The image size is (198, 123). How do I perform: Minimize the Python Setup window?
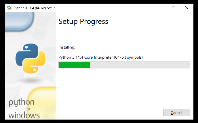pyautogui.click(x=160, y=8)
